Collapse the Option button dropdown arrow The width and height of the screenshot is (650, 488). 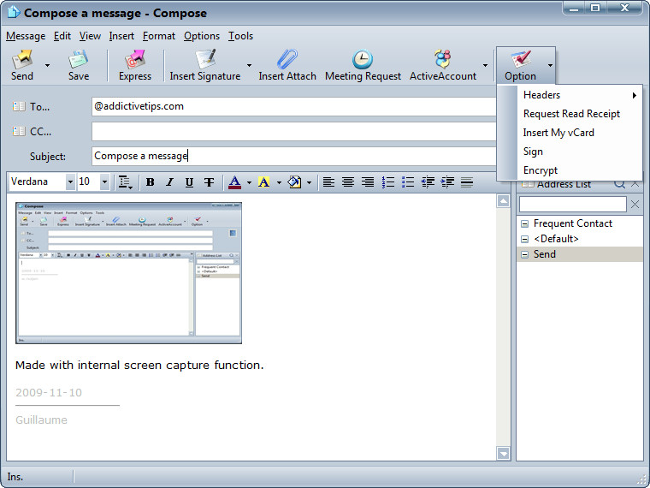tap(550, 66)
